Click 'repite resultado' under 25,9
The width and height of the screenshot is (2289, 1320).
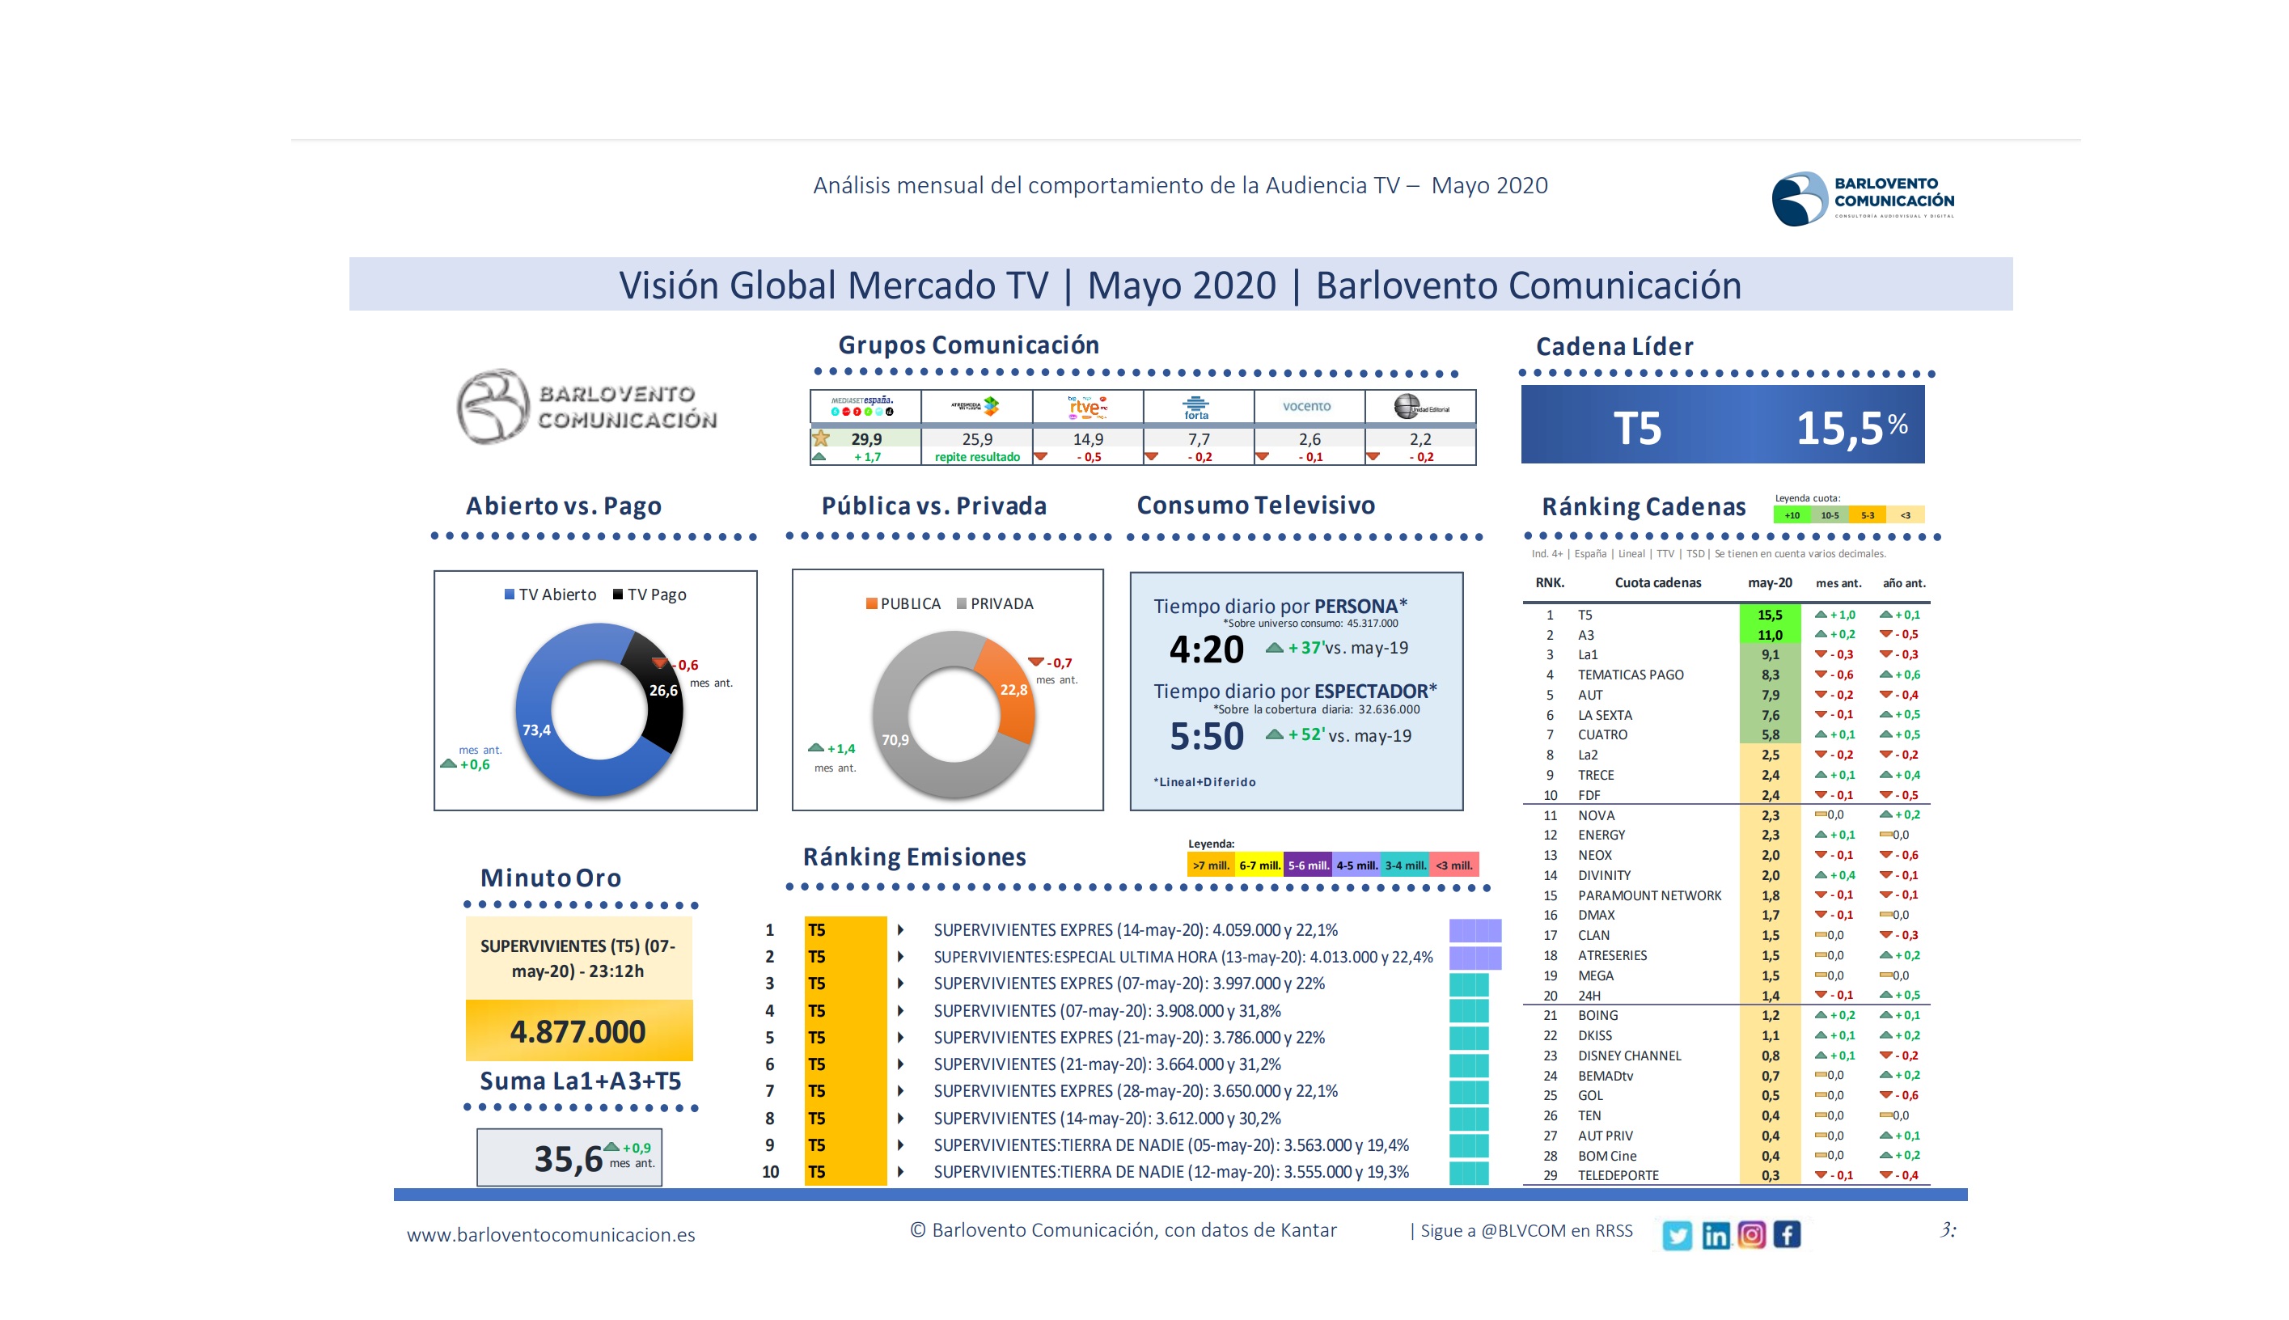[x=976, y=457]
